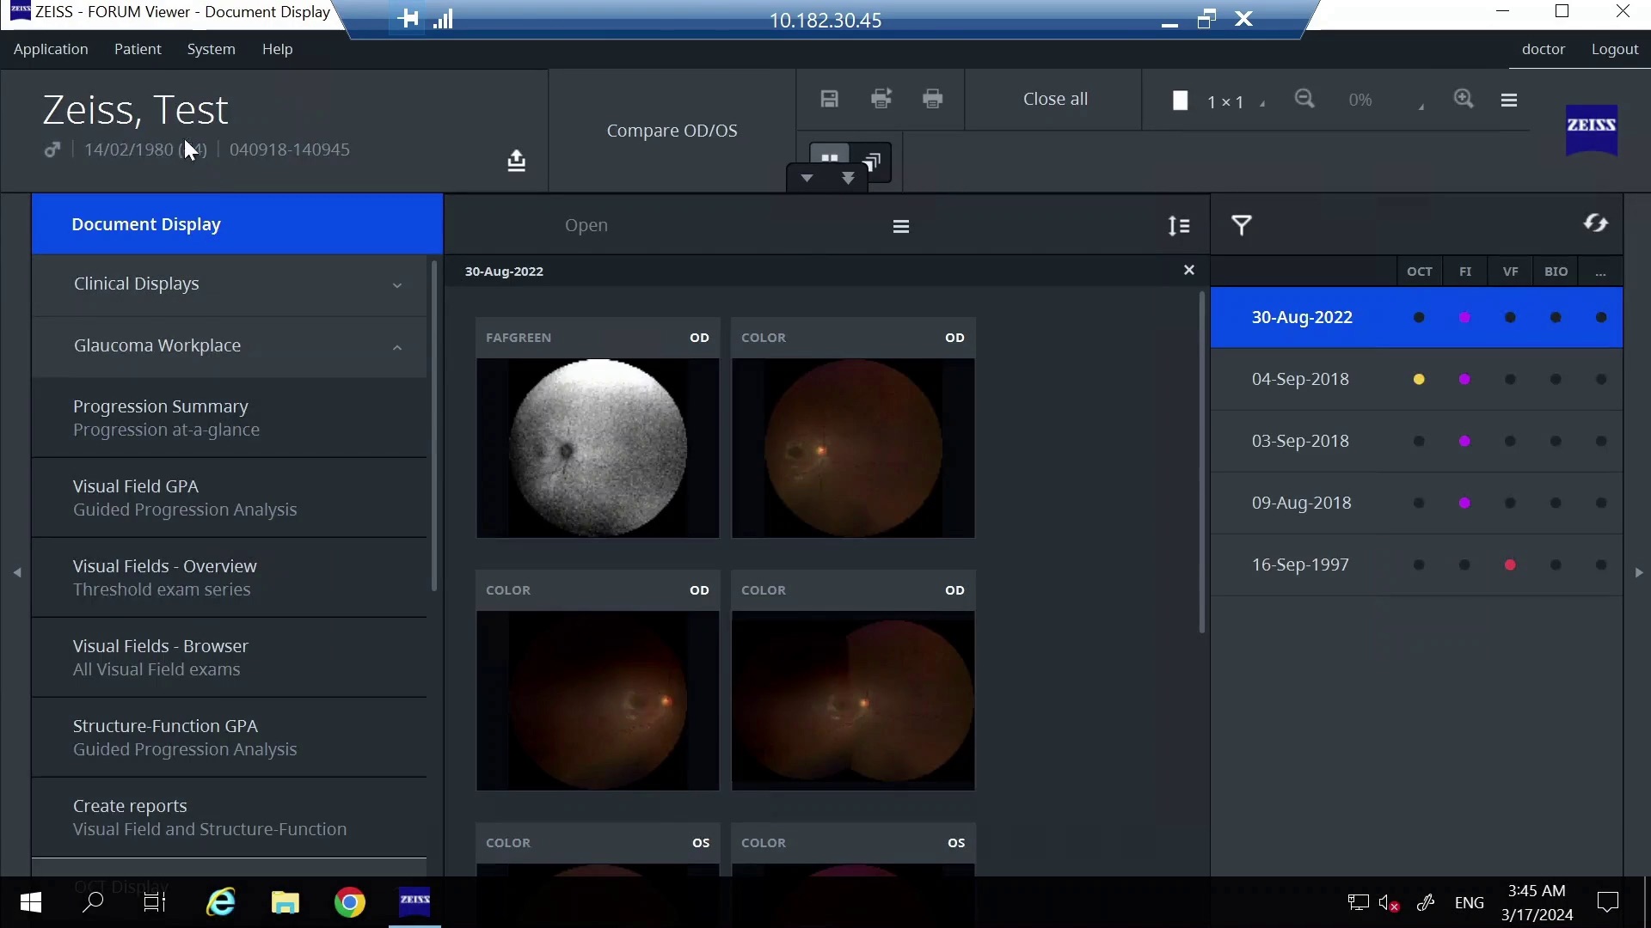Image resolution: width=1651 pixels, height=928 pixels.
Task: Zoom in using the magnifier plus icon
Action: (x=1464, y=99)
